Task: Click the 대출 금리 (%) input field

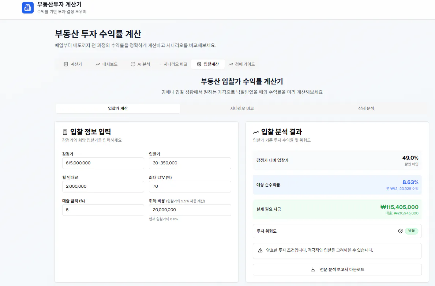Action: 103,210
